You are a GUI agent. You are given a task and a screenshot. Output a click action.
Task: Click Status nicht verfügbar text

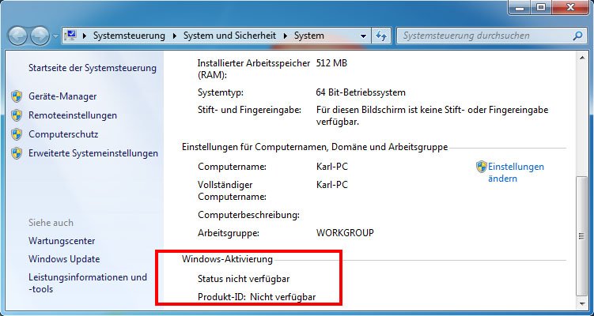244,279
